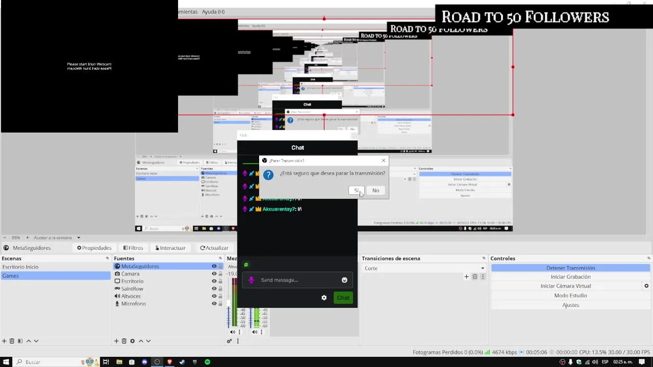This screenshot has height=367, width=653.
Task: Pop out the Controles dock panel
Action: pyautogui.click(x=649, y=258)
